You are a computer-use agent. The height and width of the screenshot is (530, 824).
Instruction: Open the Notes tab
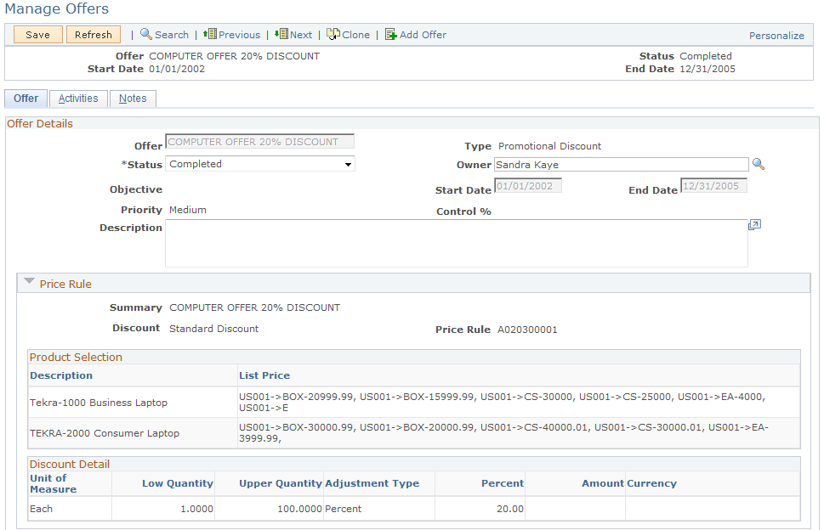coord(133,98)
